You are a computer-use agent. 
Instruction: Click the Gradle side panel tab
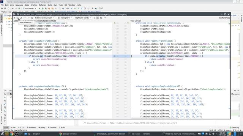[241, 19]
